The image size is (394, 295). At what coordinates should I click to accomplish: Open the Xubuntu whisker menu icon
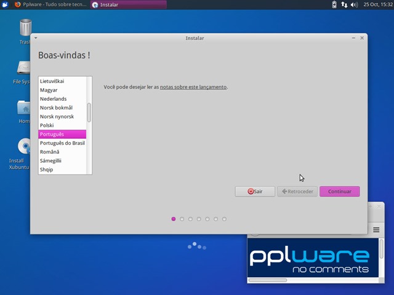[5, 4]
